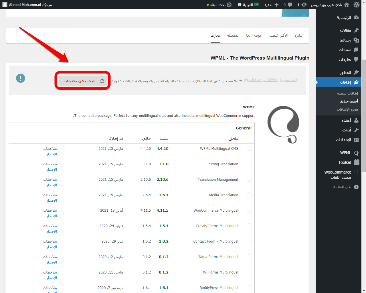Open Media library icon in sidebar
Image resolution: width=366 pixels, height=293 pixels.
(x=356, y=40)
